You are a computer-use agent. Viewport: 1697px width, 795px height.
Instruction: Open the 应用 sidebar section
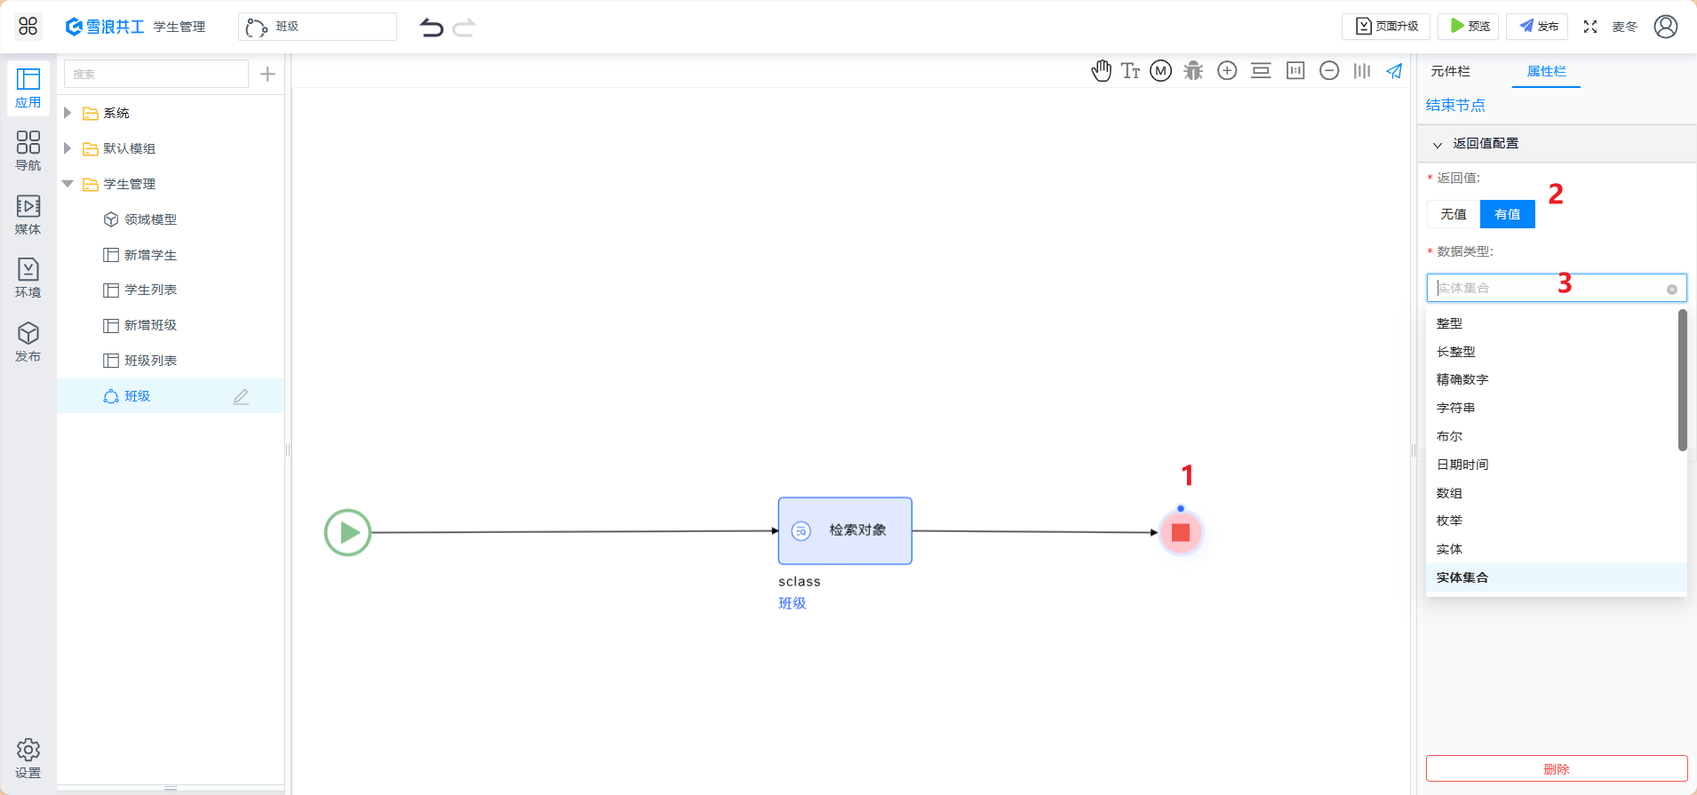pos(28,88)
